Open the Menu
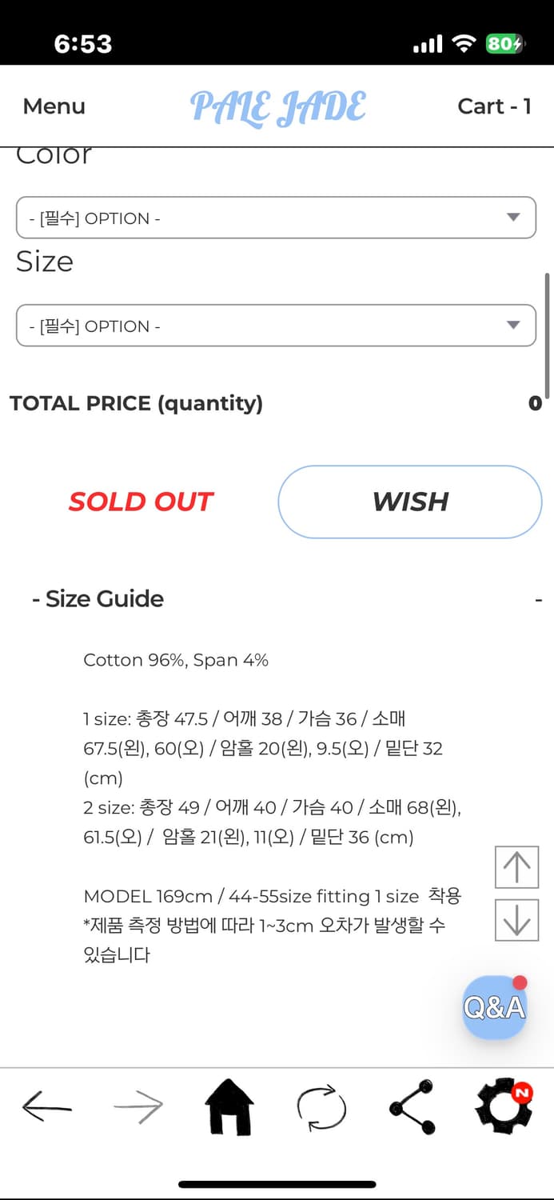This screenshot has height=1200, width=554. click(54, 106)
